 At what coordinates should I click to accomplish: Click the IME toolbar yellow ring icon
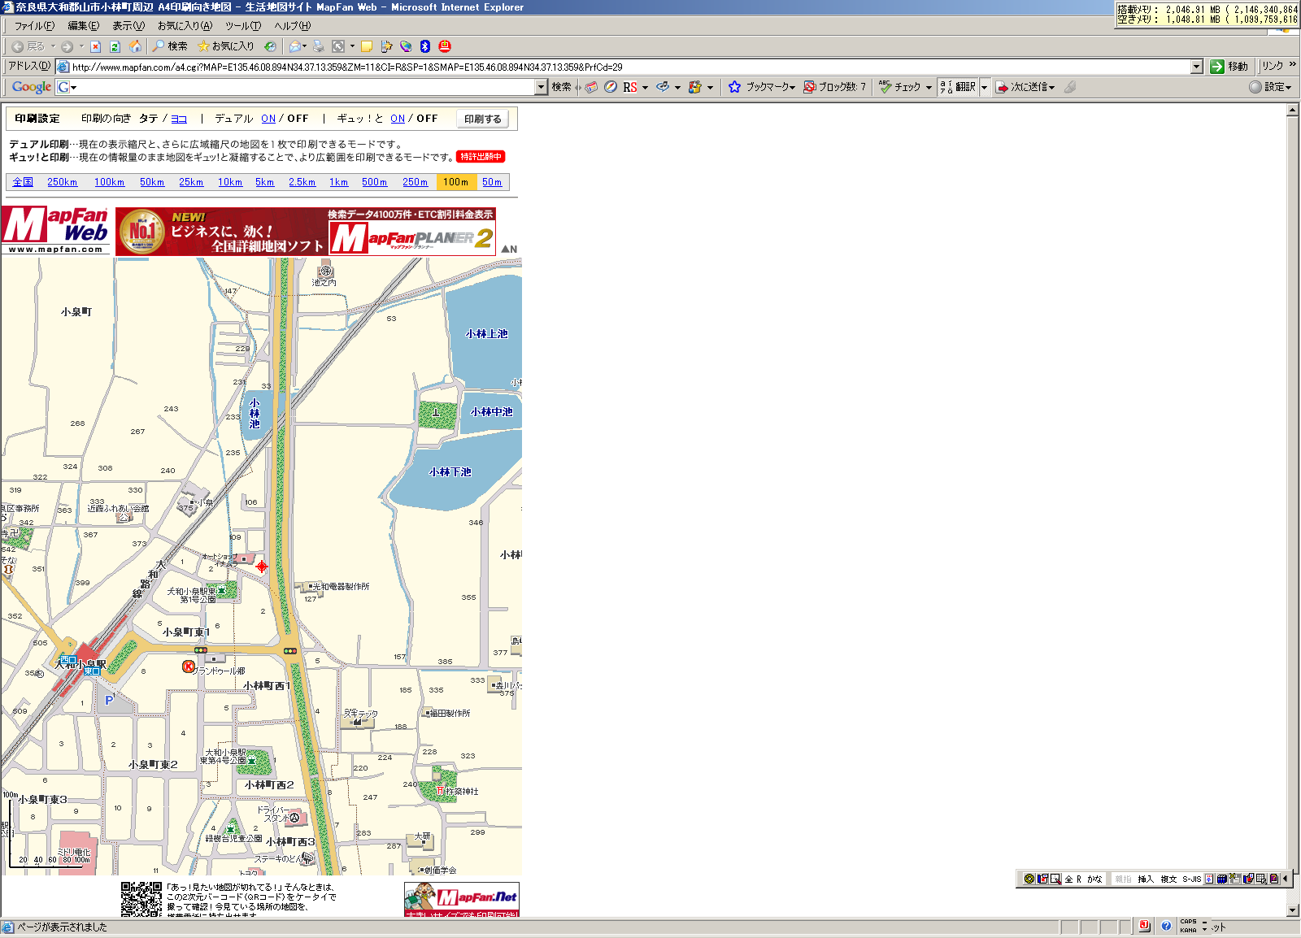(1029, 879)
